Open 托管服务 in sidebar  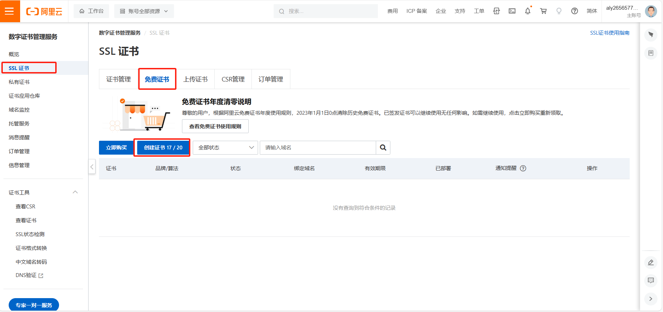[19, 123]
